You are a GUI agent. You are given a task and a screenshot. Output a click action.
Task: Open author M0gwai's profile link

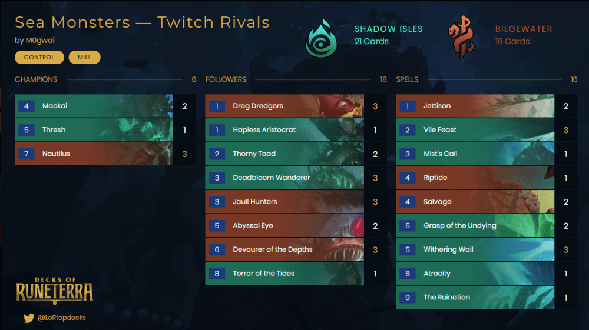click(x=39, y=41)
